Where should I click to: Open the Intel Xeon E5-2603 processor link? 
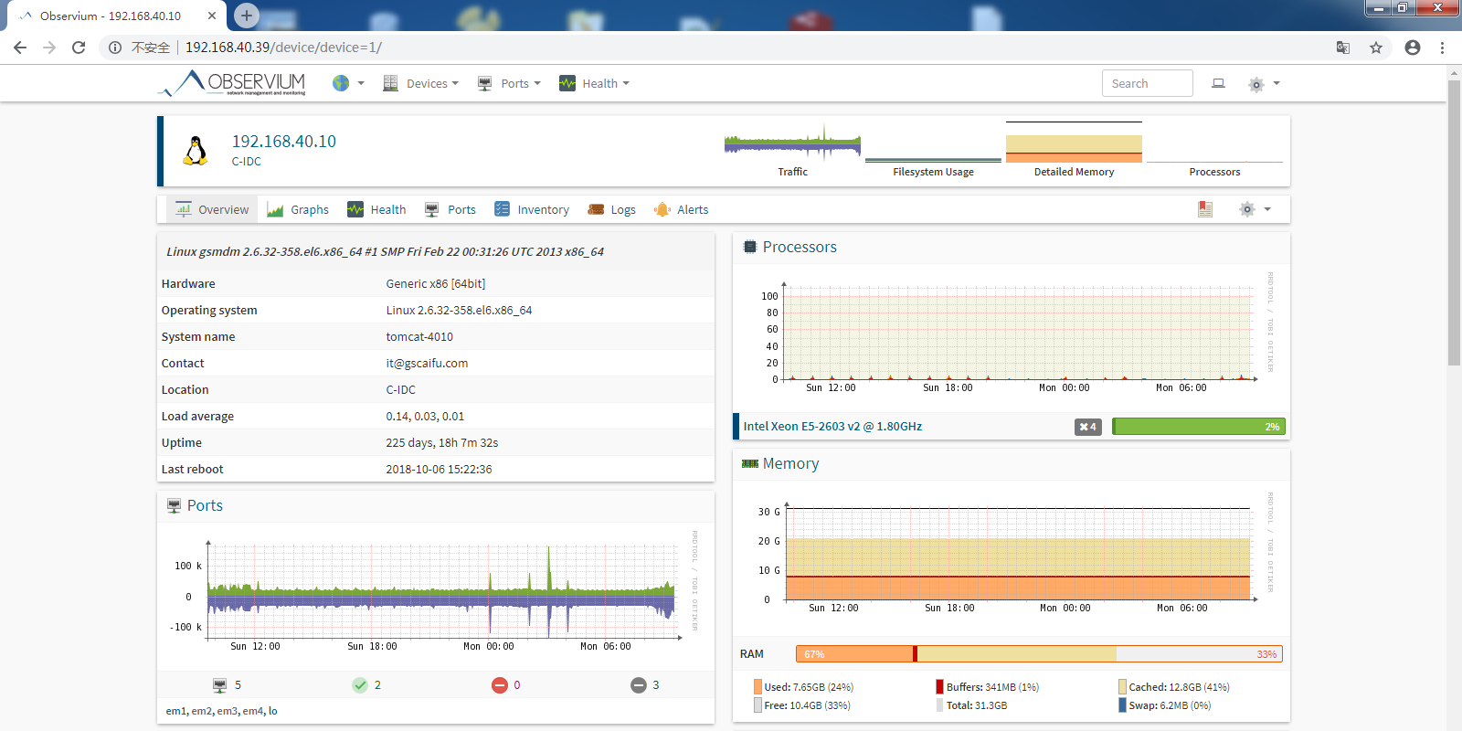[832, 427]
